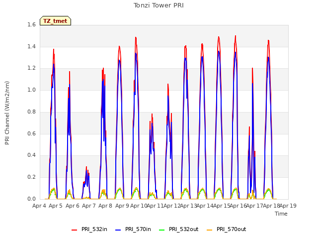
Task: Click the chart title Tonzi Tower PRI
Action: tap(159, 5)
